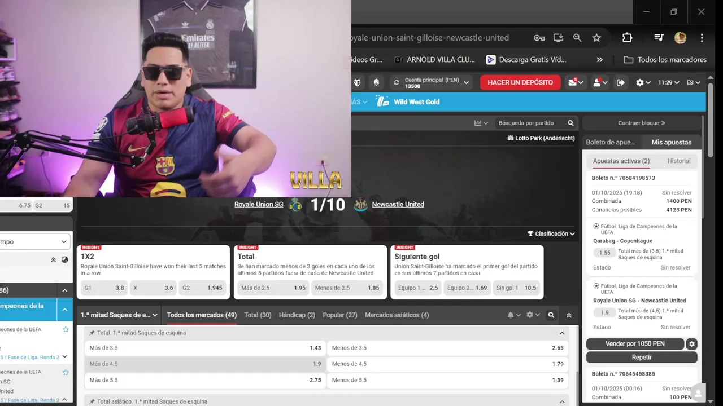The height and width of the screenshot is (406, 723).
Task: Unpin the Total 1.ª mitad Saques de esquina market
Action: point(92,333)
